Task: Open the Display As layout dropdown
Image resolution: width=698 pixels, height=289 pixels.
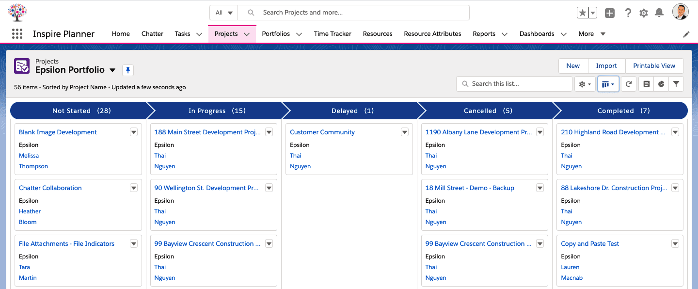Action: 608,83
